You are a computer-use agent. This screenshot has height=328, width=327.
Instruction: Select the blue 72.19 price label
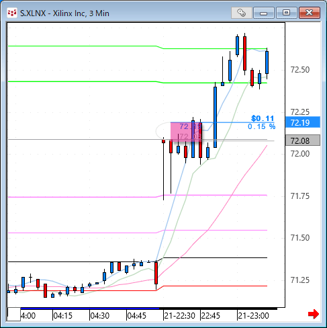(x=303, y=122)
